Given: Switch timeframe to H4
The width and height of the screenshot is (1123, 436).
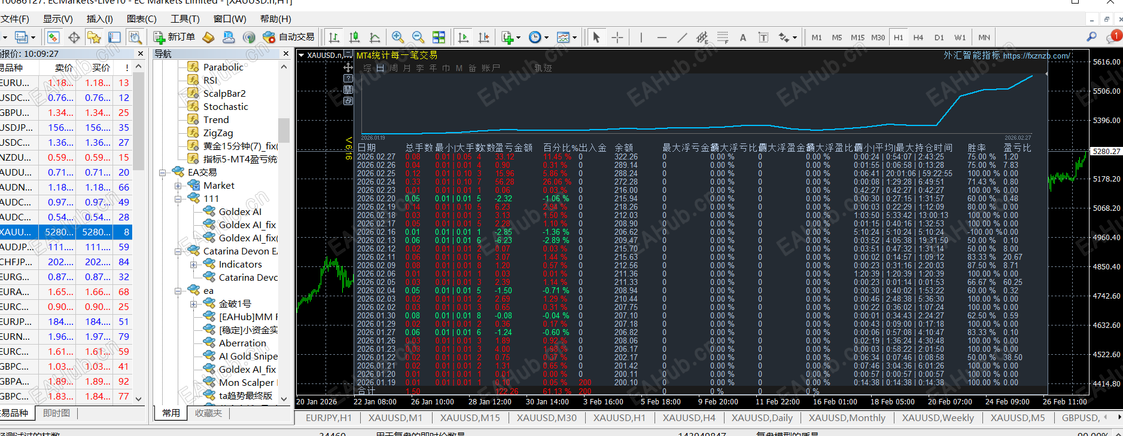Looking at the screenshot, I should (x=918, y=37).
